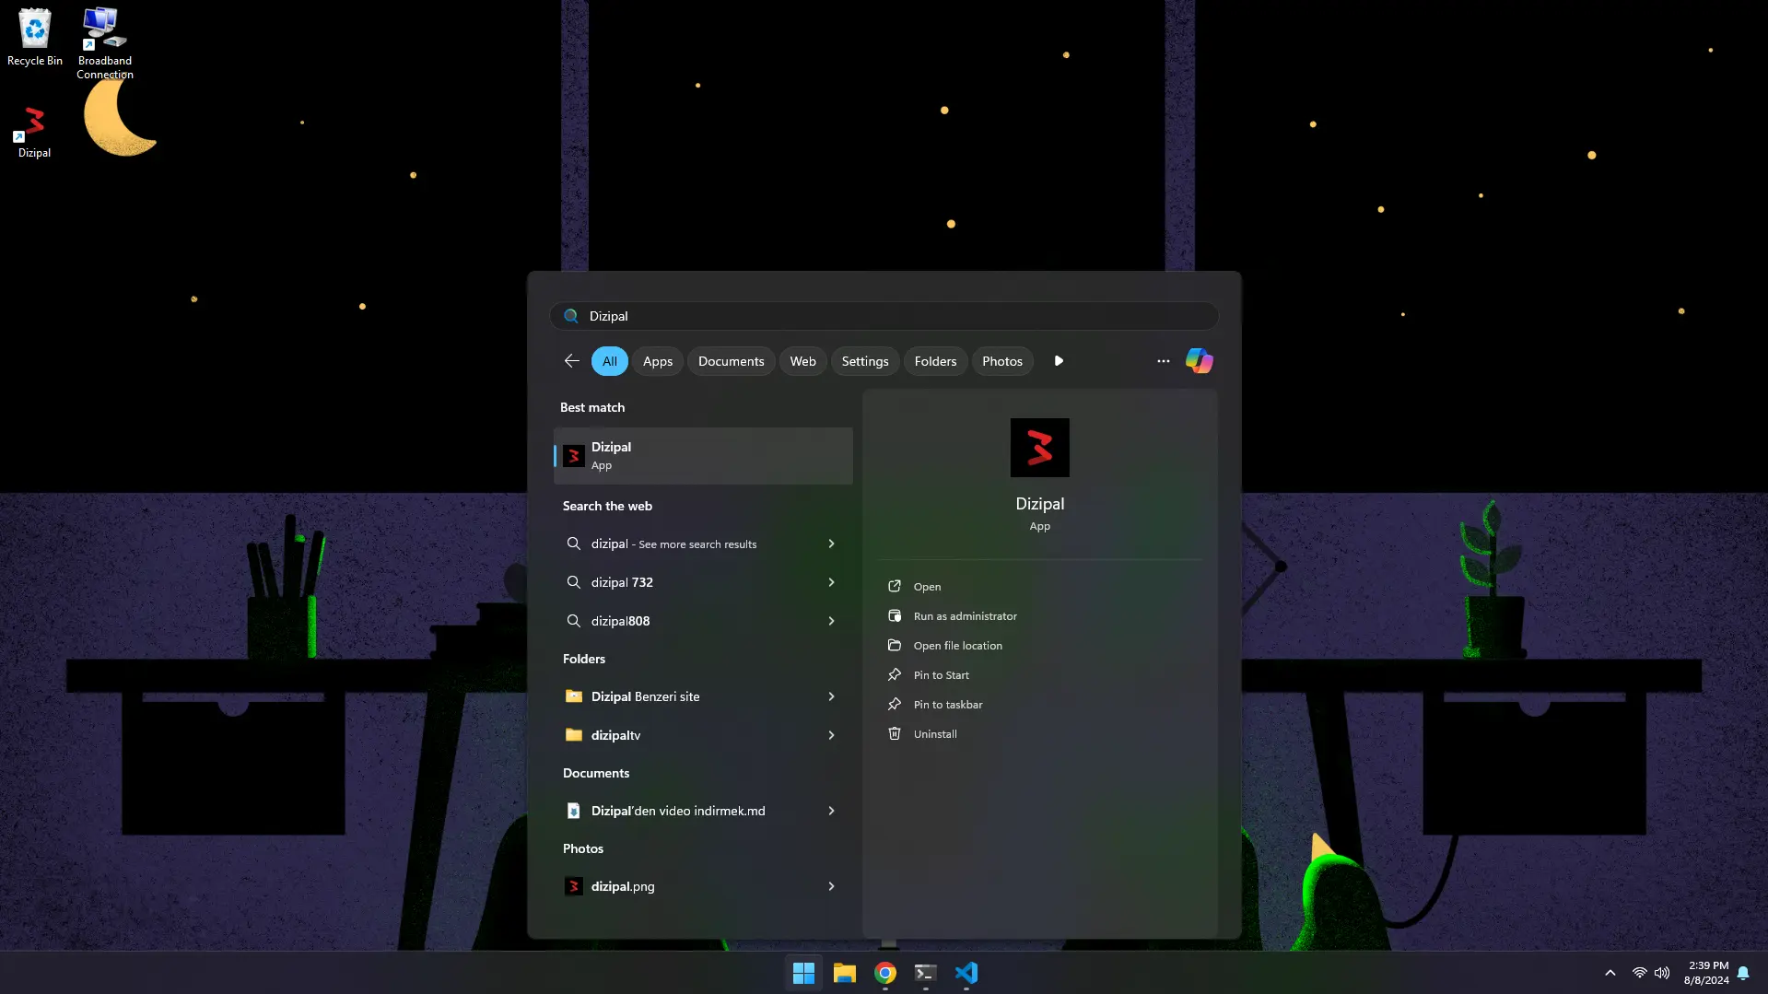The width and height of the screenshot is (1768, 994).
Task: Open the 'dizipaltv' folder result
Action: [x=703, y=735]
